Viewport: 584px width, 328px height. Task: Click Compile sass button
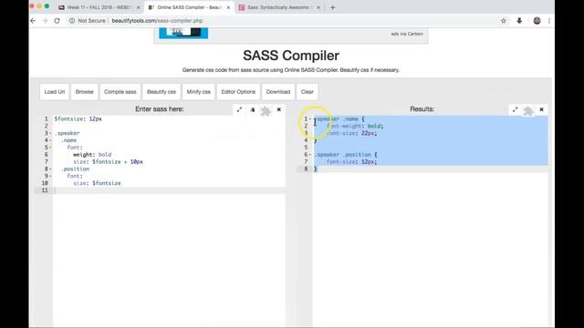(120, 92)
